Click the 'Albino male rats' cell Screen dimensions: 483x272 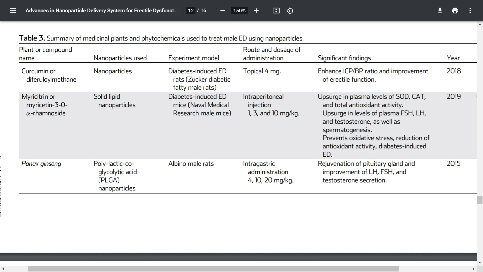point(191,164)
